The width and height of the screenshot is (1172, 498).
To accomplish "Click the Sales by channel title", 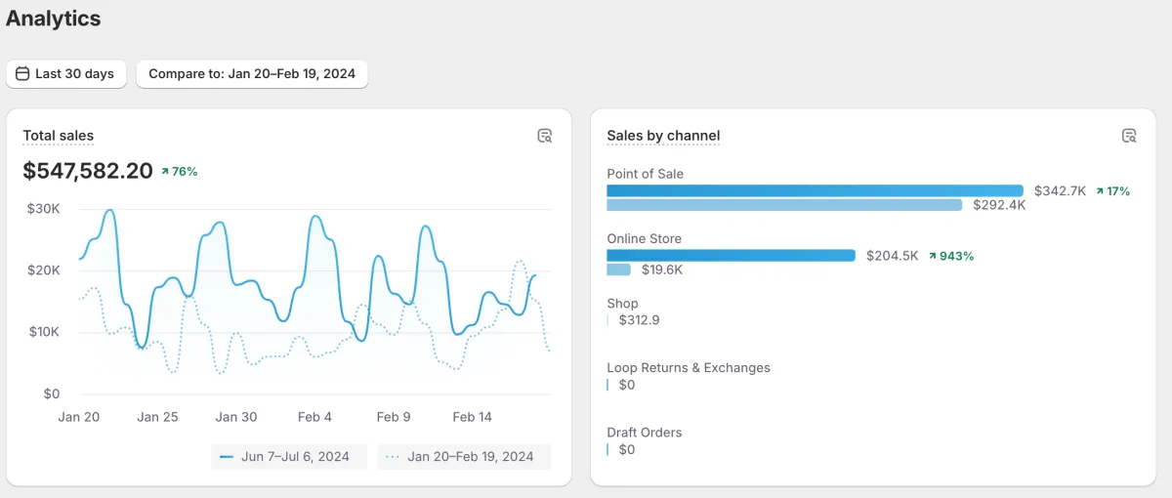I will [663, 136].
